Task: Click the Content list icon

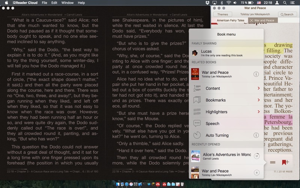Action: 197,88
